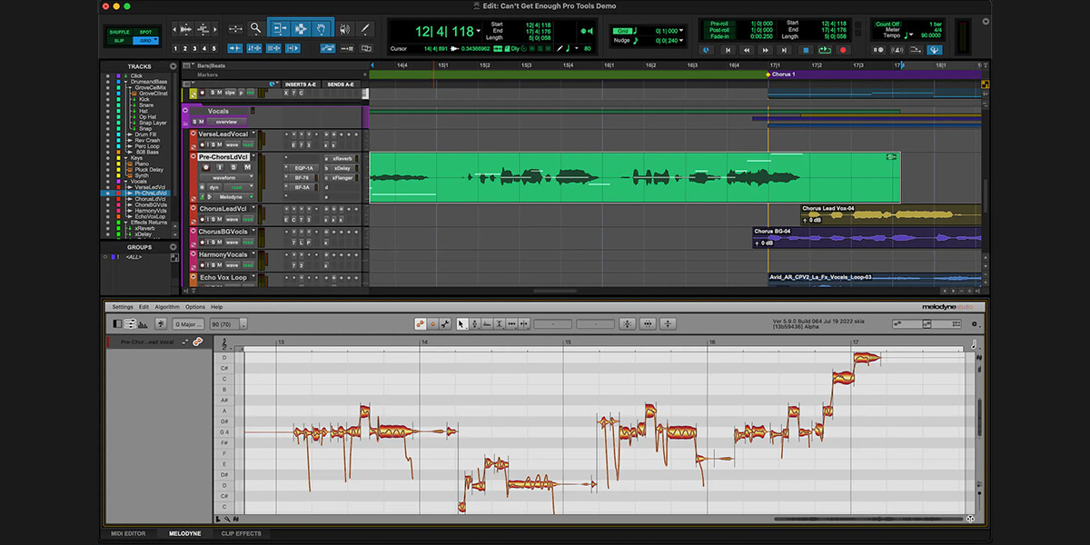Click the xFlanger send on Pre-ChorsLdVcl
This screenshot has height=545, width=1090.
343,177
